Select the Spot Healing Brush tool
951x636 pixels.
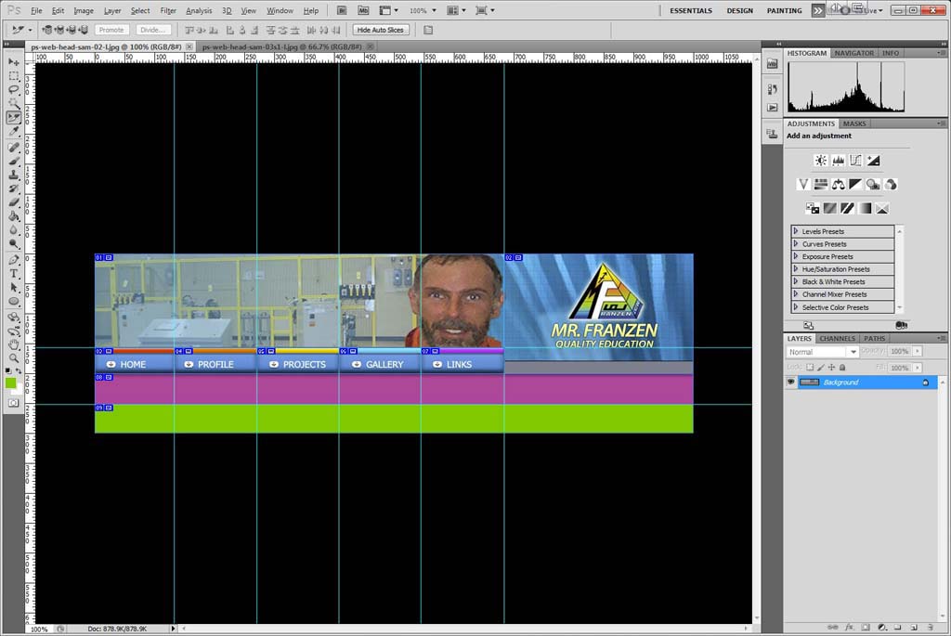[x=13, y=148]
